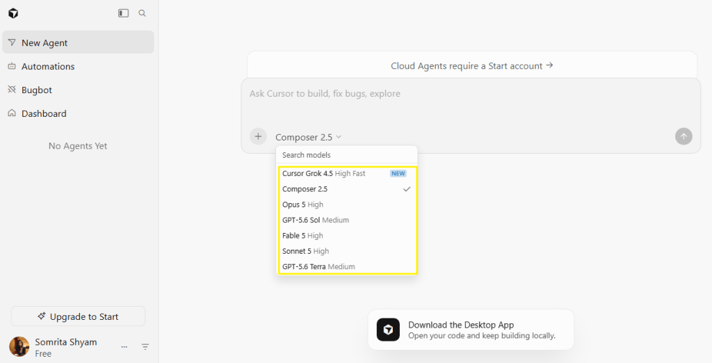Open the three-dot account menu

tap(124, 347)
